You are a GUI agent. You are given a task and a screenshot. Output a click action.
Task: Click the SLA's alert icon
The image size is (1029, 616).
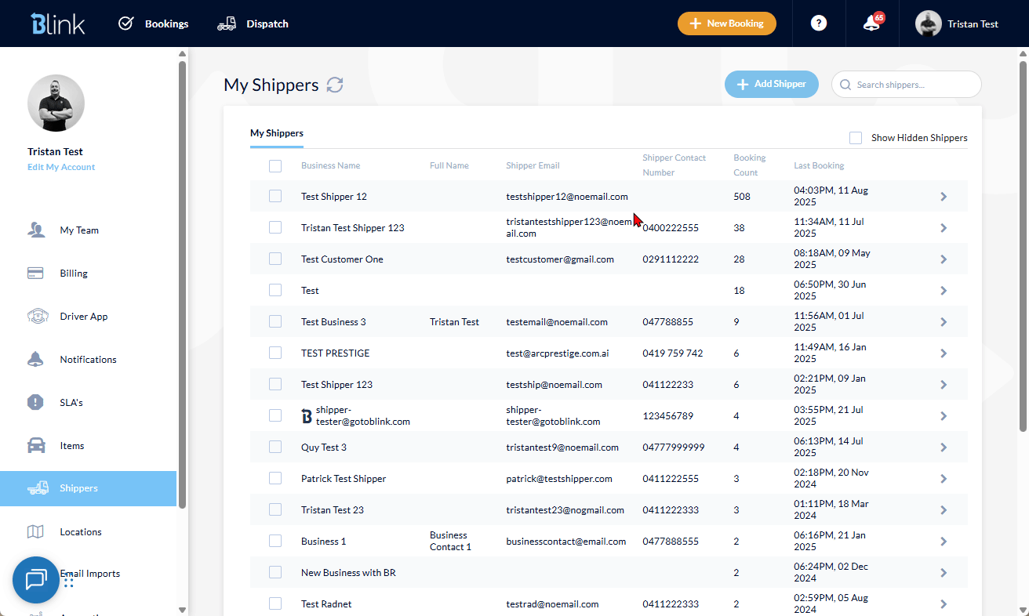pyautogui.click(x=35, y=403)
